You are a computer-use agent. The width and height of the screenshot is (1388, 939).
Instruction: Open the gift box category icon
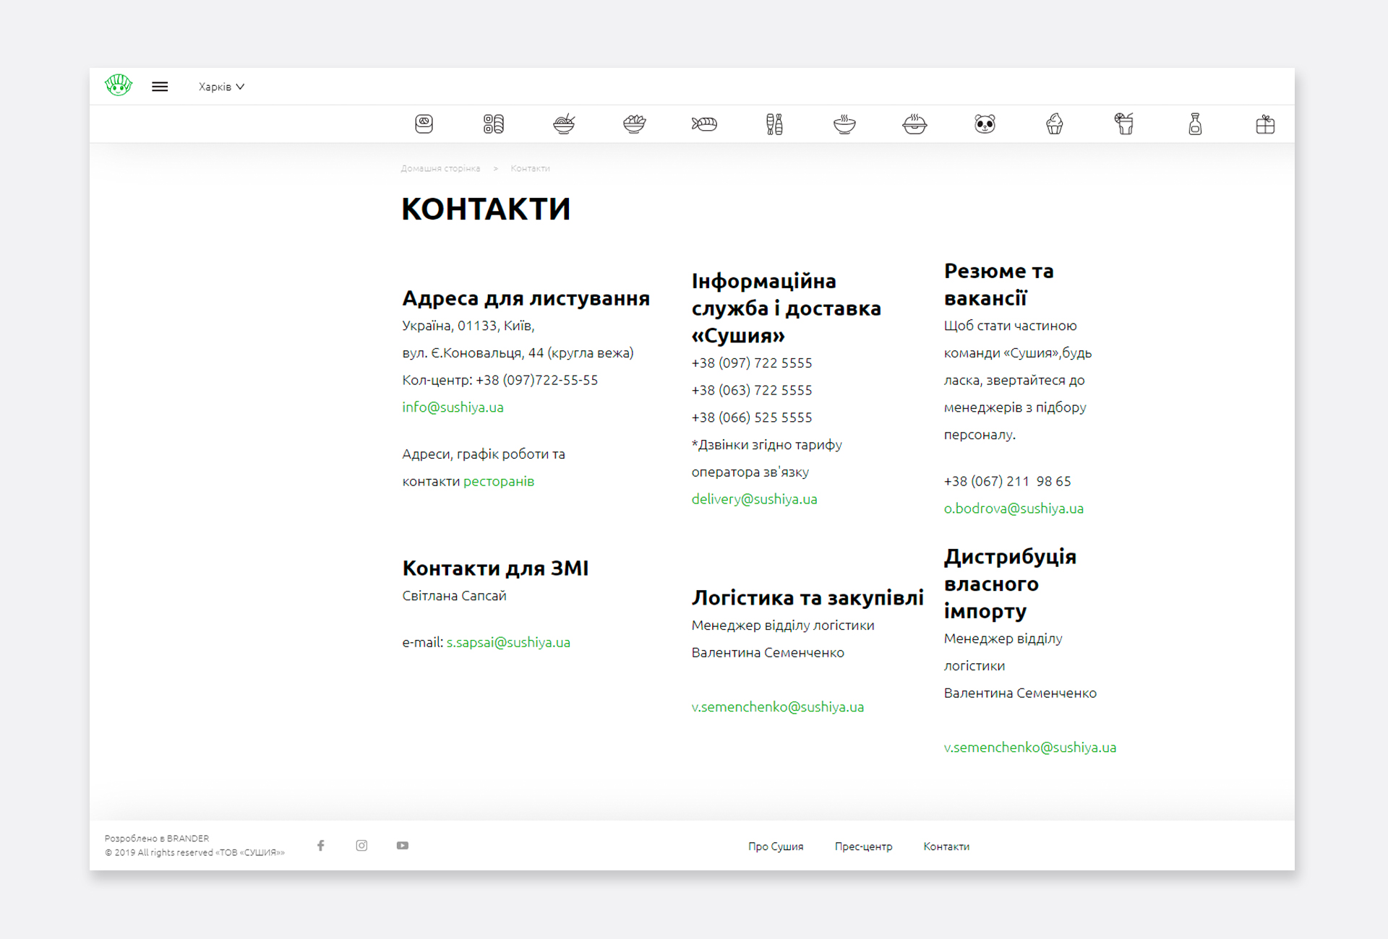coord(1265,124)
